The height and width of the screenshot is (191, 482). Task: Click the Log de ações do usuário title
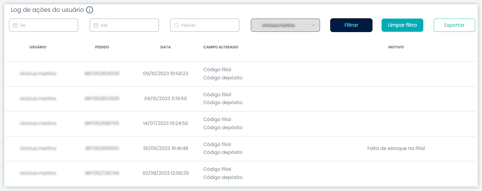[x=47, y=10]
